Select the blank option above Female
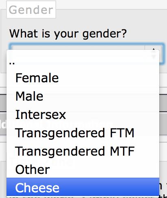This screenshot has height=198, width=167. [x=83, y=60]
